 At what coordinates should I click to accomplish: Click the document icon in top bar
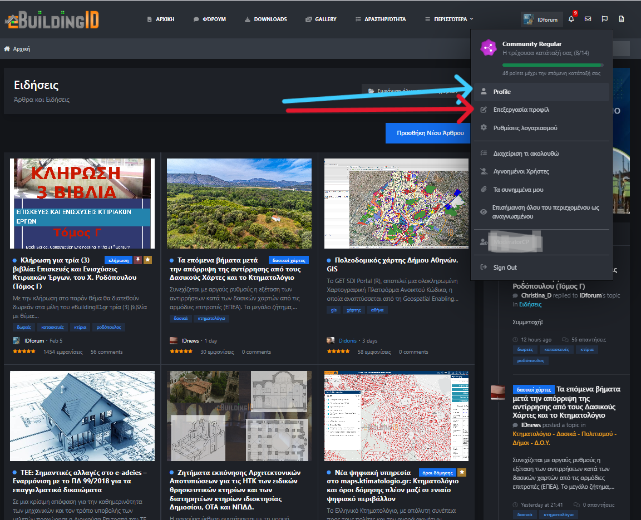pyautogui.click(x=622, y=19)
